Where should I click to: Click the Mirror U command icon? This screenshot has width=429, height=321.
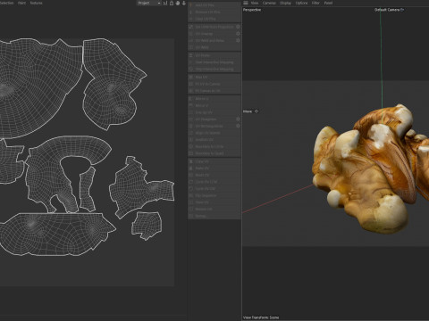pyautogui.click(x=191, y=98)
